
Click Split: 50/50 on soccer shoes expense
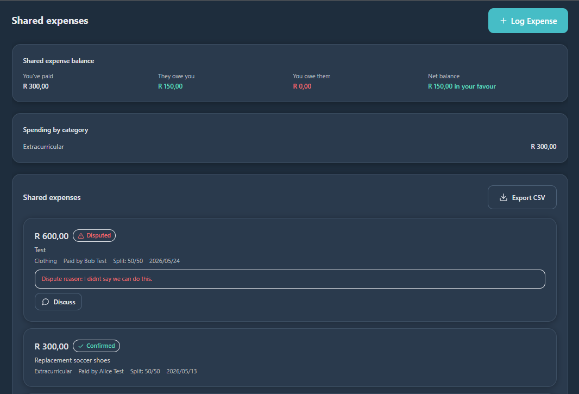(144, 371)
